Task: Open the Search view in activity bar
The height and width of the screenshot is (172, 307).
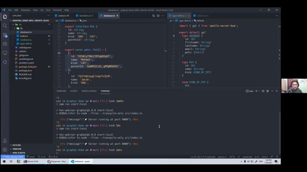Action: (5, 26)
